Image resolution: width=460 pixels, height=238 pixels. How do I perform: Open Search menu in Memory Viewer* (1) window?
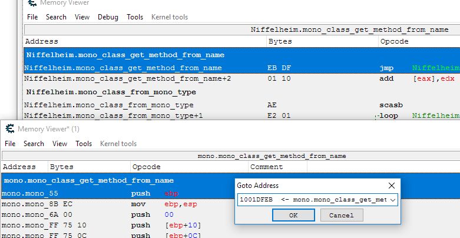pos(34,144)
